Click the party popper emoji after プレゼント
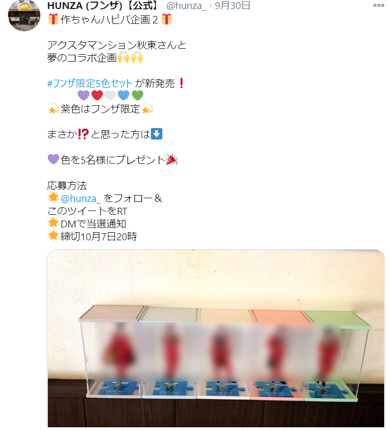 pos(172,159)
